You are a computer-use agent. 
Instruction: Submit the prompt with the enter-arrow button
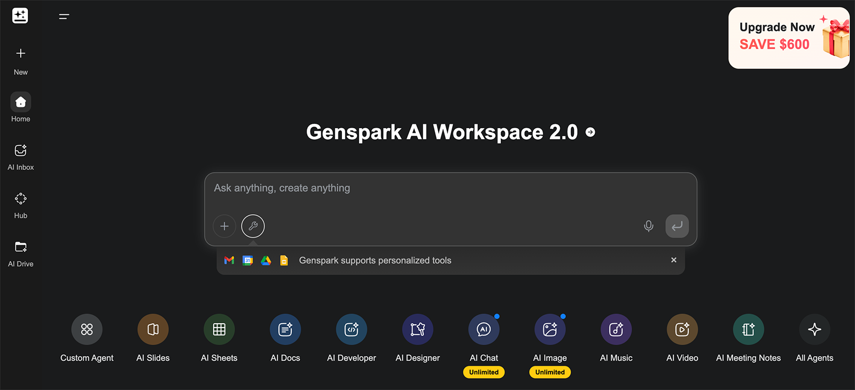coord(677,226)
